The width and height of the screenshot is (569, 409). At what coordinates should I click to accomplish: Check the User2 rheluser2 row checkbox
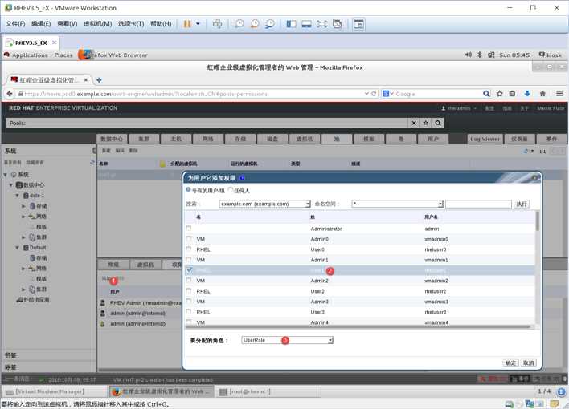coord(189,290)
